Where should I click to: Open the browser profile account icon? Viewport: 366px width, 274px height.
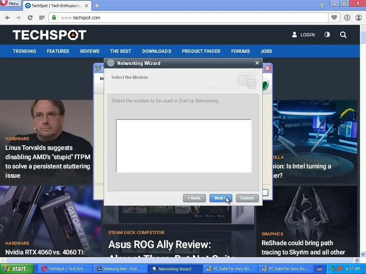pos(358,18)
